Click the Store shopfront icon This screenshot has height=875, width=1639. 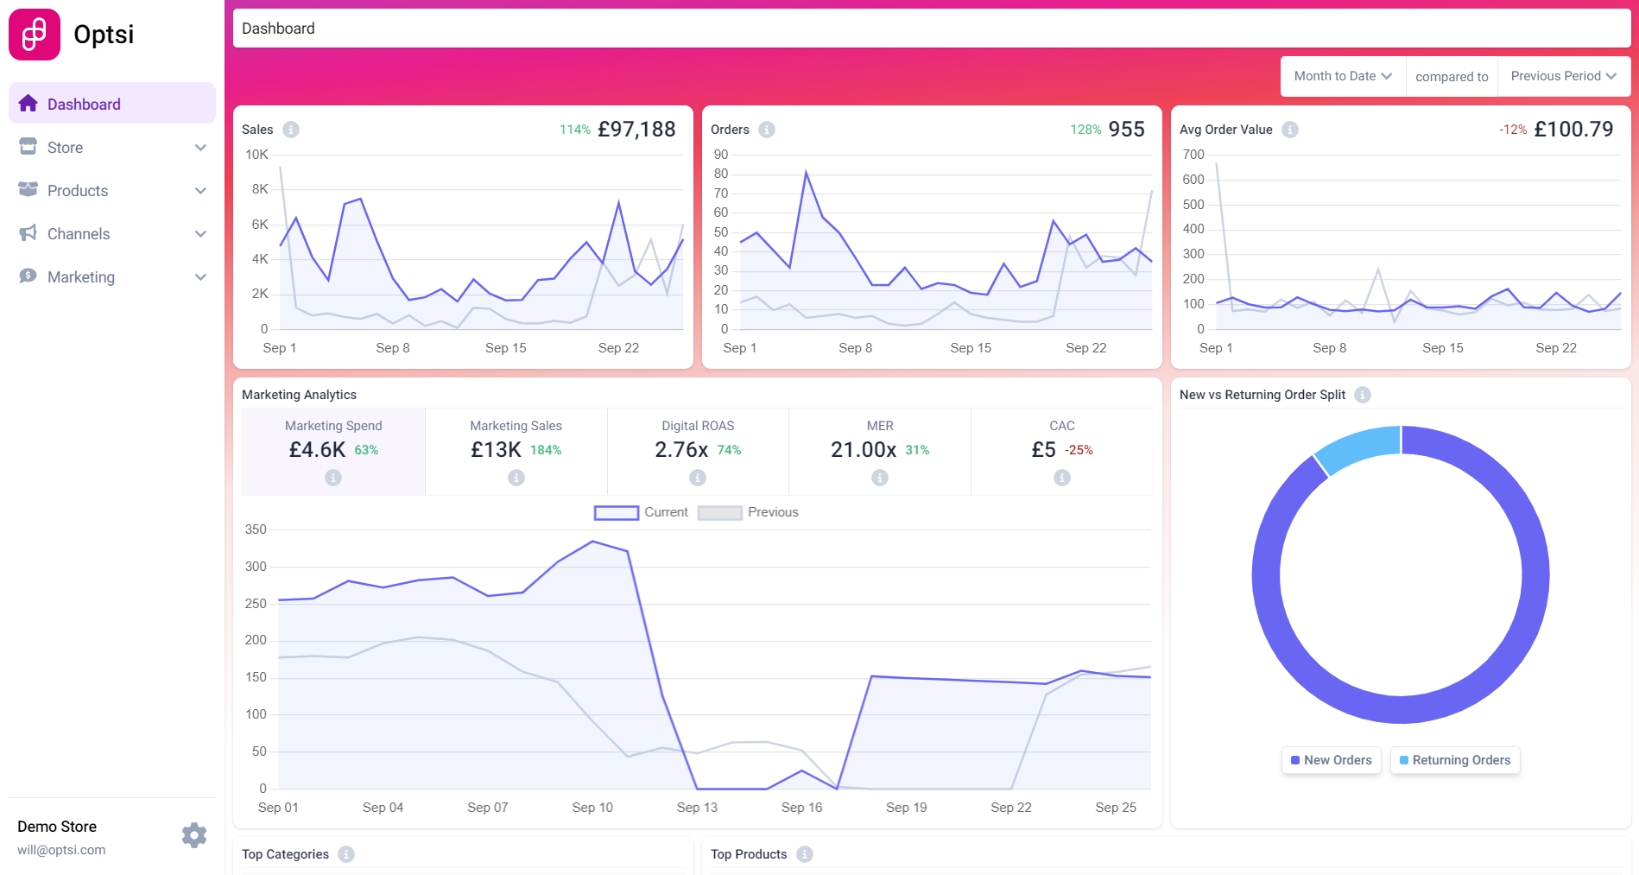28,146
